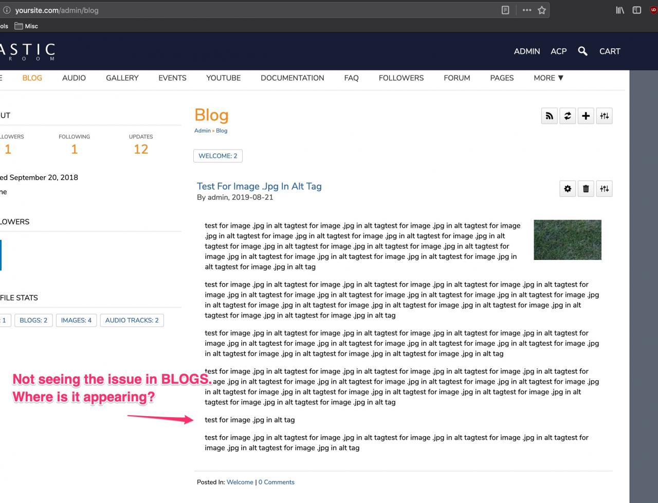Open blog page tweaks sliders icon
The width and height of the screenshot is (658, 503).
tap(604, 116)
